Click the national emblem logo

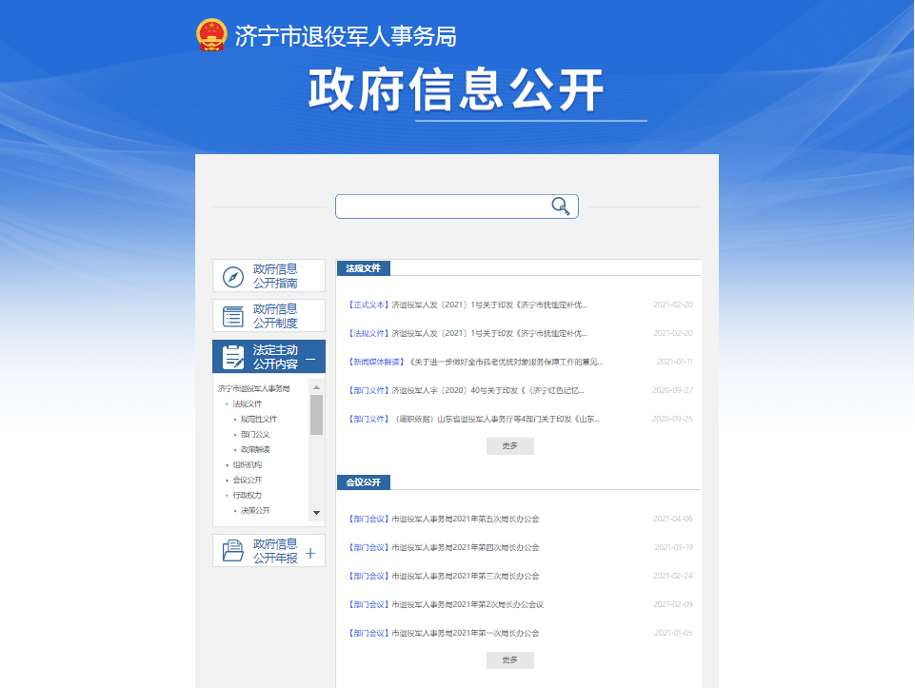pyautogui.click(x=211, y=35)
